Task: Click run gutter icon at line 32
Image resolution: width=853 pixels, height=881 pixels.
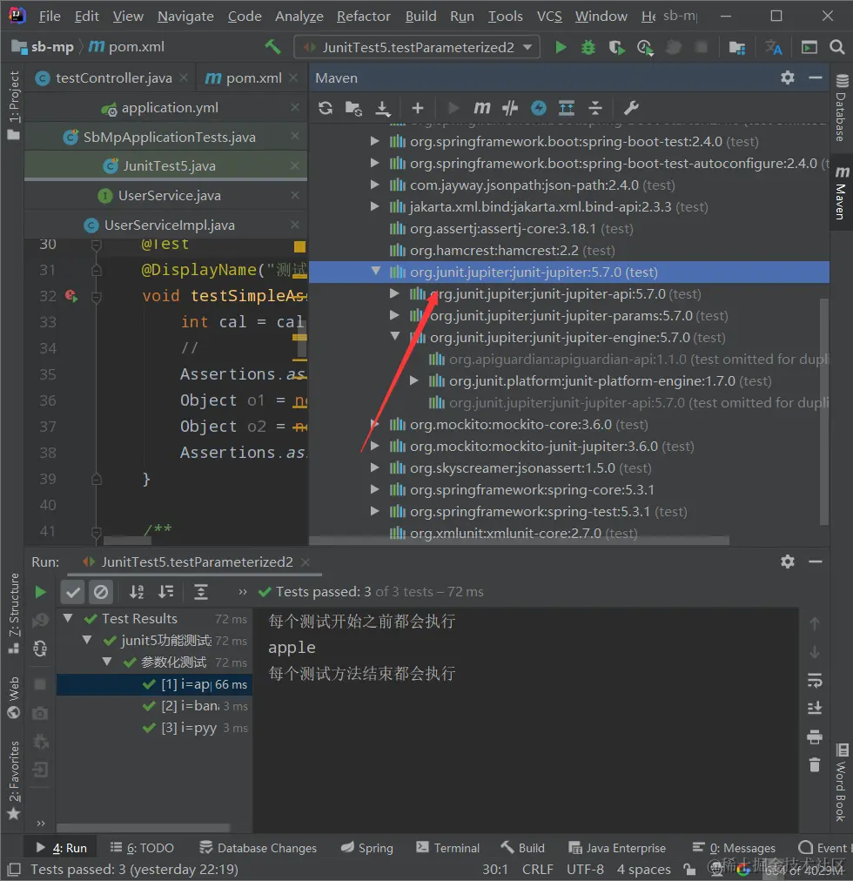Action: pyautogui.click(x=71, y=295)
